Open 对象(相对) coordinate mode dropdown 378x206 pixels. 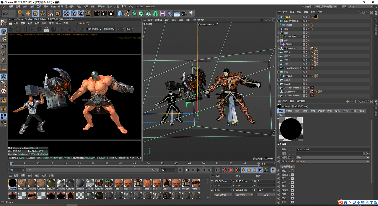tap(223, 195)
